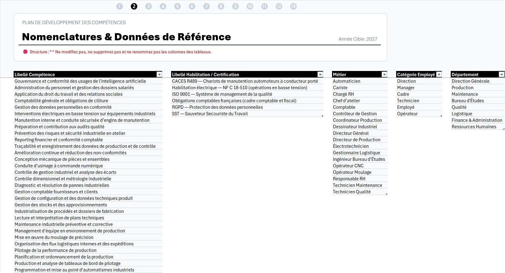Select the 'Manager' category cell
Image resolution: width=505 pixels, height=273 pixels.
[x=419, y=88]
